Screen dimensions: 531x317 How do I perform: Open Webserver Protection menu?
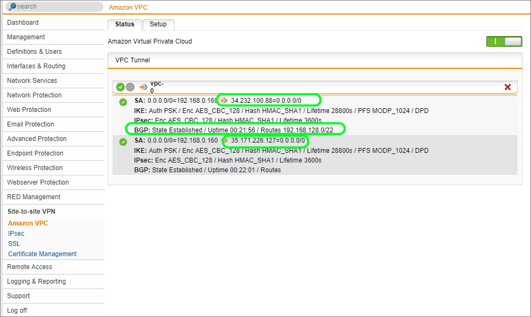[x=53, y=182]
